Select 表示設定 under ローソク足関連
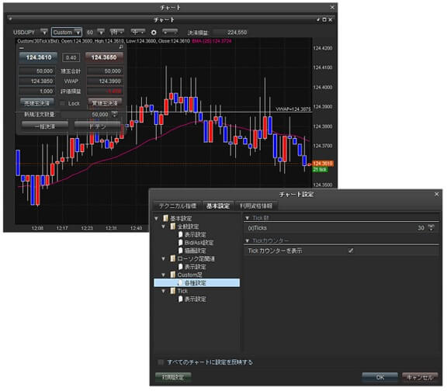447x391 pixels. pyautogui.click(x=196, y=267)
